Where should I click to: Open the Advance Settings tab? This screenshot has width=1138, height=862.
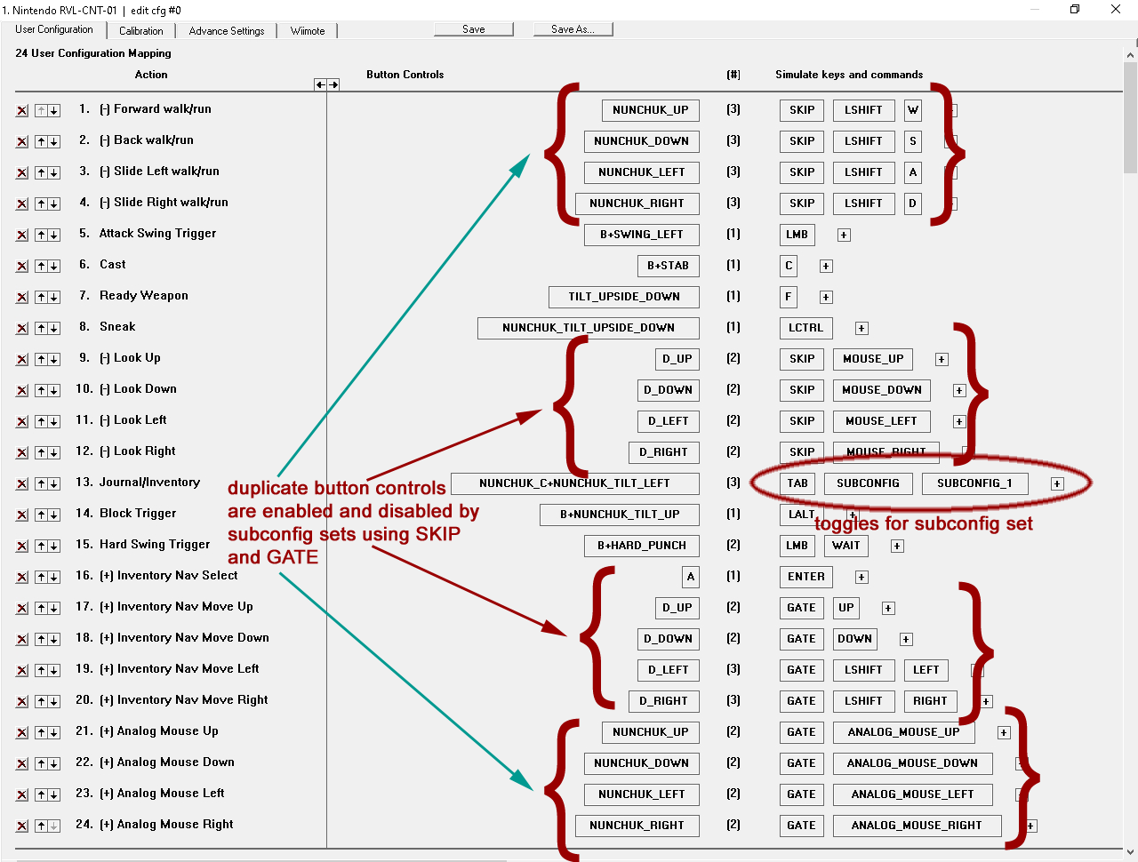[227, 31]
